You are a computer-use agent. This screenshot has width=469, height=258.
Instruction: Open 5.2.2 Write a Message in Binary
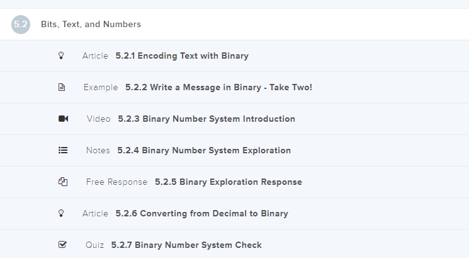pos(218,87)
